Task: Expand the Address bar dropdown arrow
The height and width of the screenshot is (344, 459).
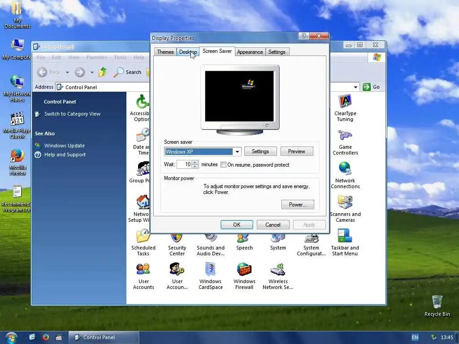Action: (355, 87)
